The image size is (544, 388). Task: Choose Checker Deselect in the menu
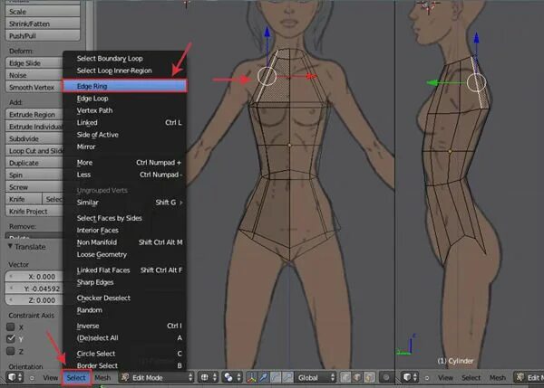coord(124,298)
